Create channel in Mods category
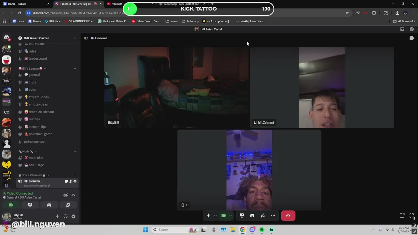 point(75,151)
